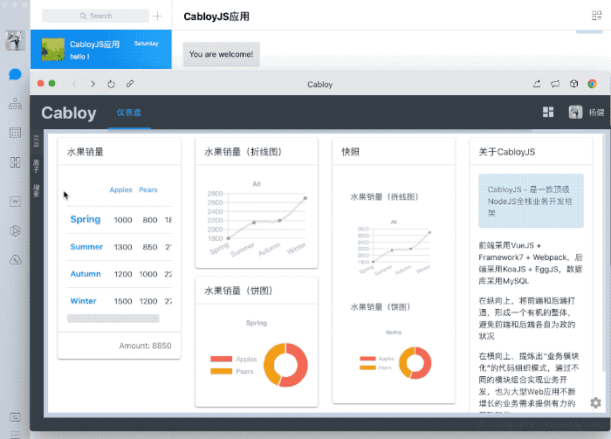Open the W document icon in sidebar

pyautogui.click(x=15, y=202)
